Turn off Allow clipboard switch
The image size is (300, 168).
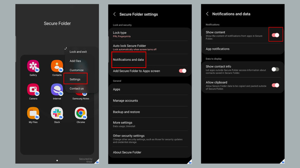tap(275, 85)
